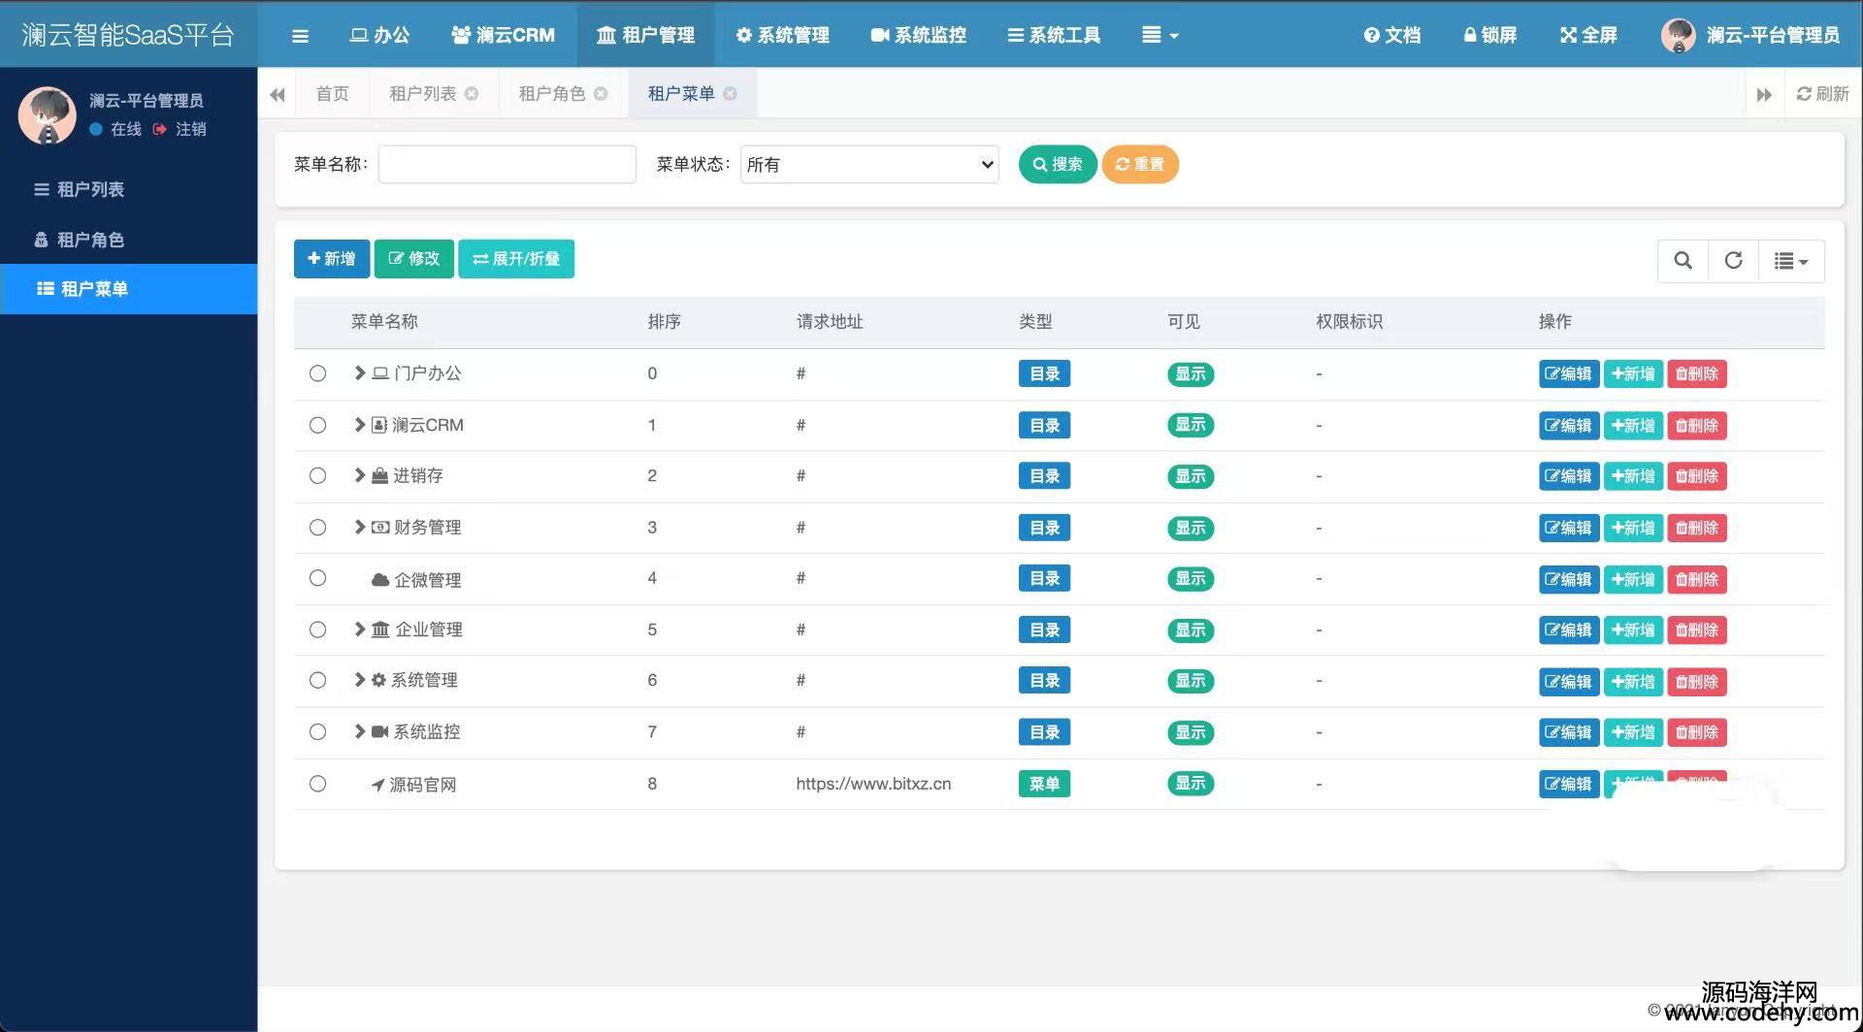Open the 澜云CRM top menu
The width and height of the screenshot is (1863, 1032).
(x=503, y=36)
